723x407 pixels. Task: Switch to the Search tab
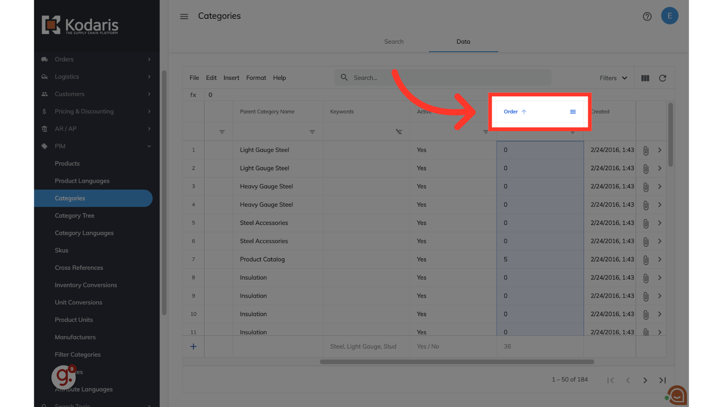point(394,41)
